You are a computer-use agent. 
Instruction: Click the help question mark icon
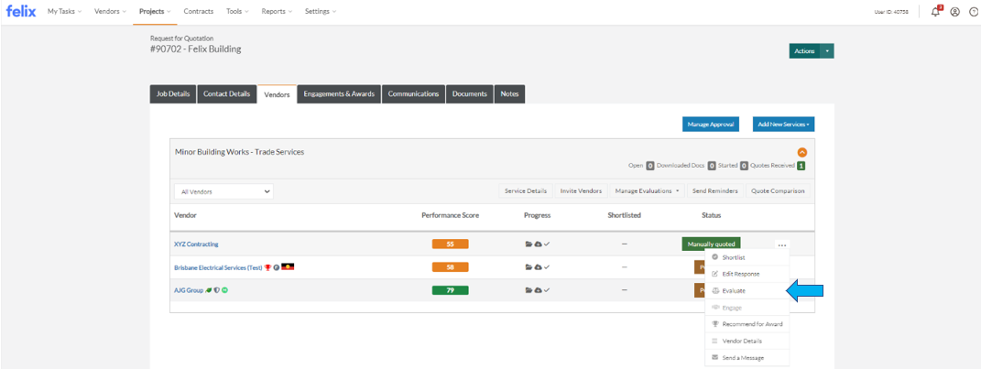pos(973,11)
